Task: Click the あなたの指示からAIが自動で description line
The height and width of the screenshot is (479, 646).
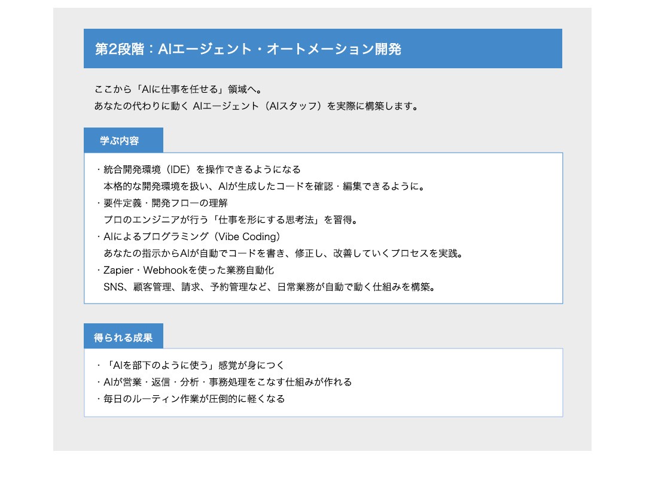Action: pos(284,253)
